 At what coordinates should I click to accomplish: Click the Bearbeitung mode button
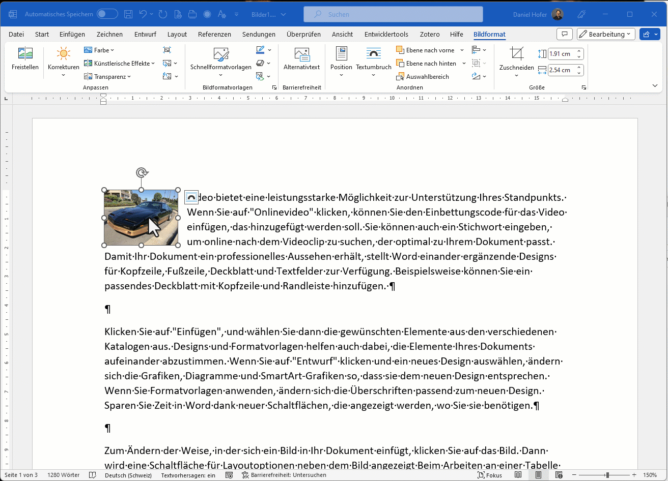(605, 34)
